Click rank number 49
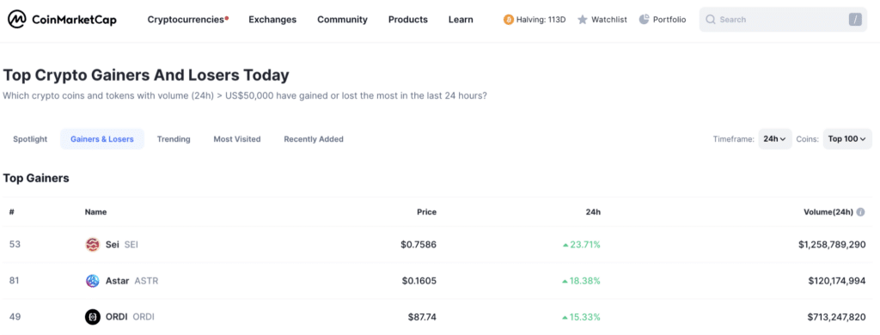 coord(15,317)
